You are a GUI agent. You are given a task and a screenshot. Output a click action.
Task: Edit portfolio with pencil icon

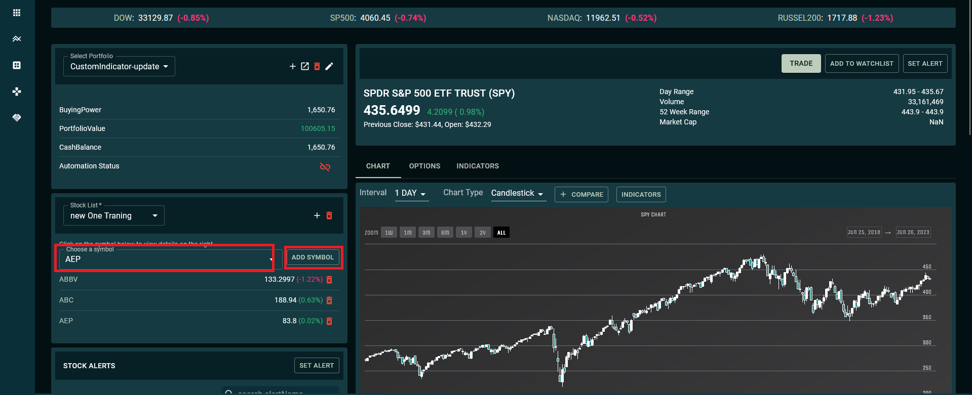(x=329, y=66)
